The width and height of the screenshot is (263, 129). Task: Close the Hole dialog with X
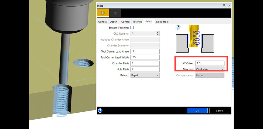[x=229, y=5]
